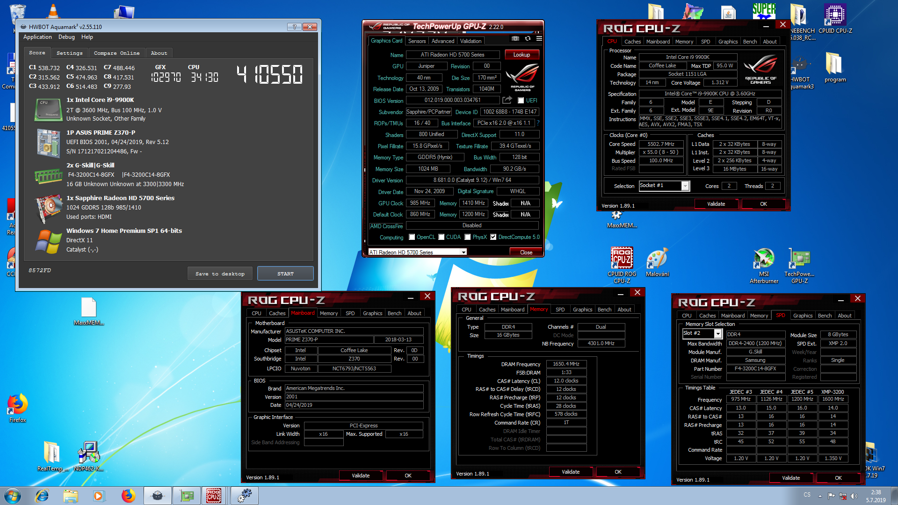The width and height of the screenshot is (898, 505).
Task: Open Windows Media Player from the taskbar
Action: pos(99,496)
